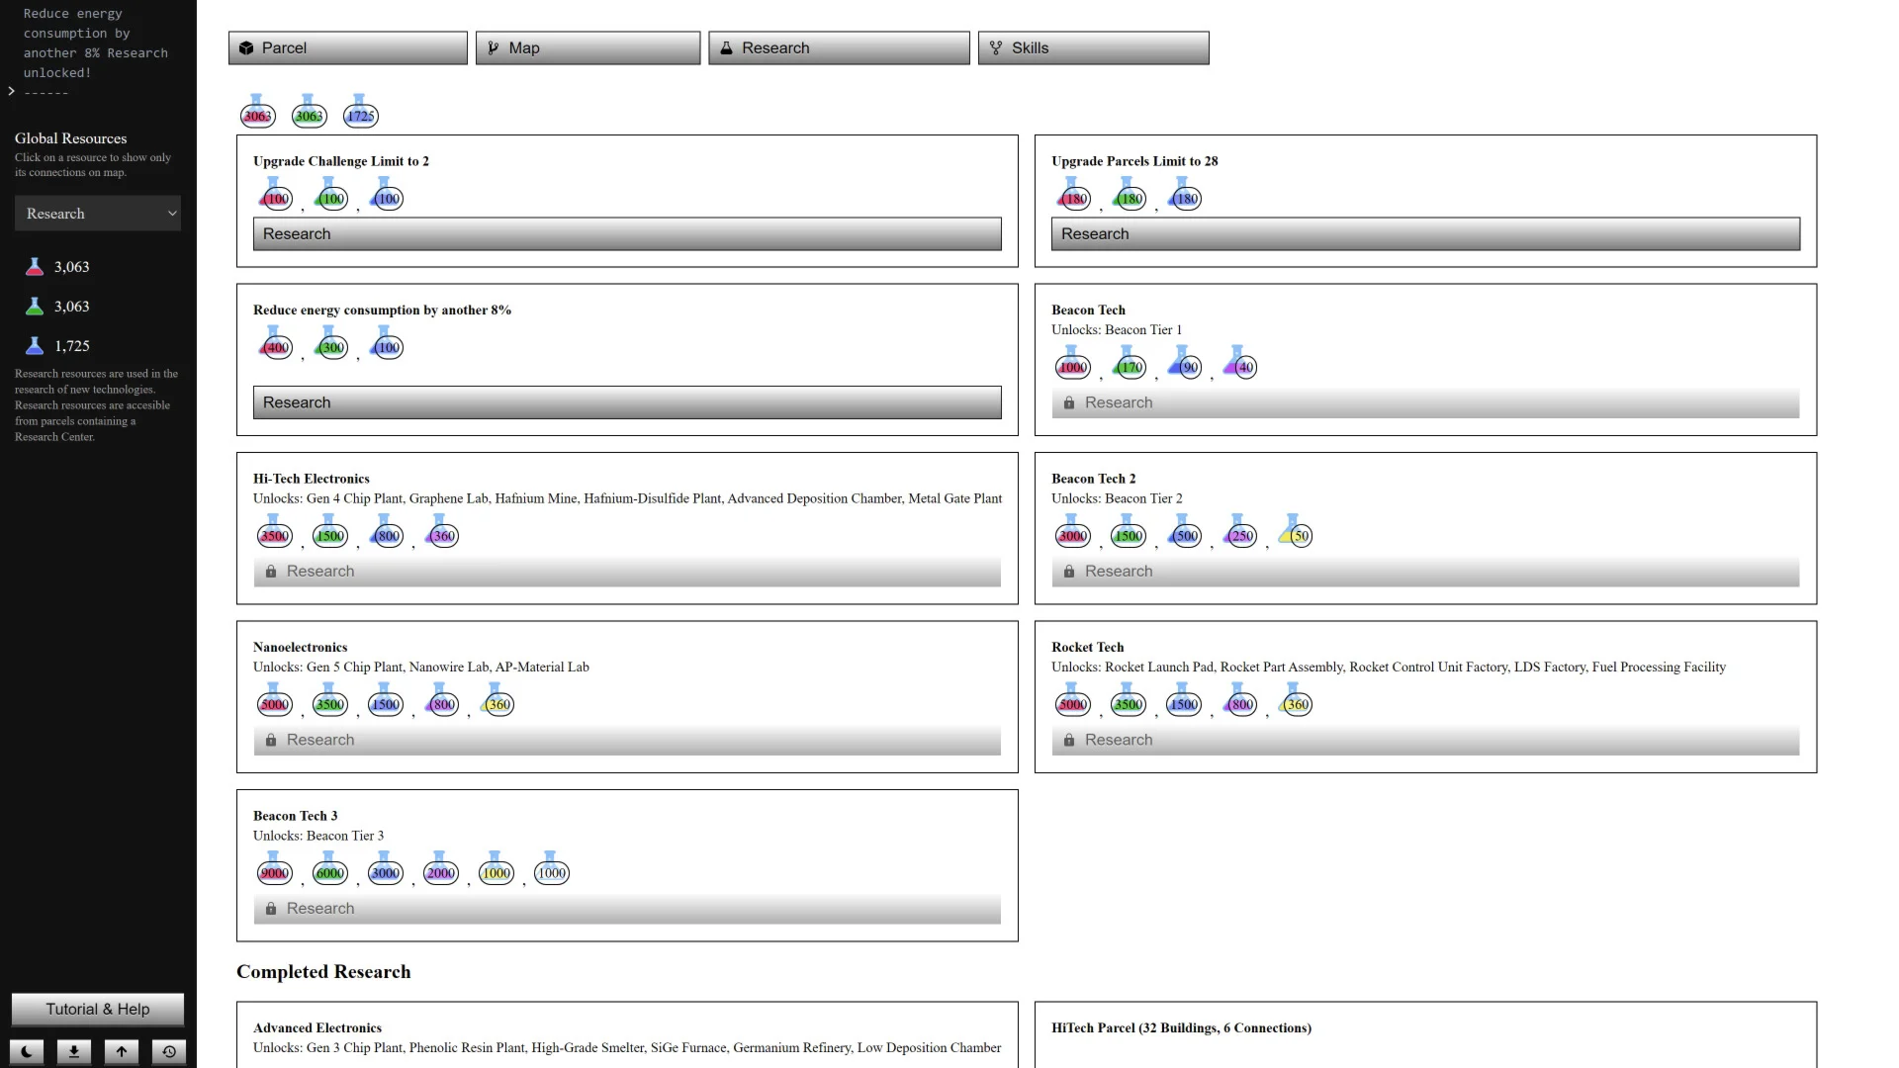Research Upgrade Challenge Limit to 2
The height and width of the screenshot is (1068, 1899).
(x=627, y=234)
